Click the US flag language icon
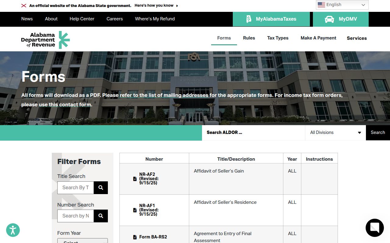 click(321, 5)
